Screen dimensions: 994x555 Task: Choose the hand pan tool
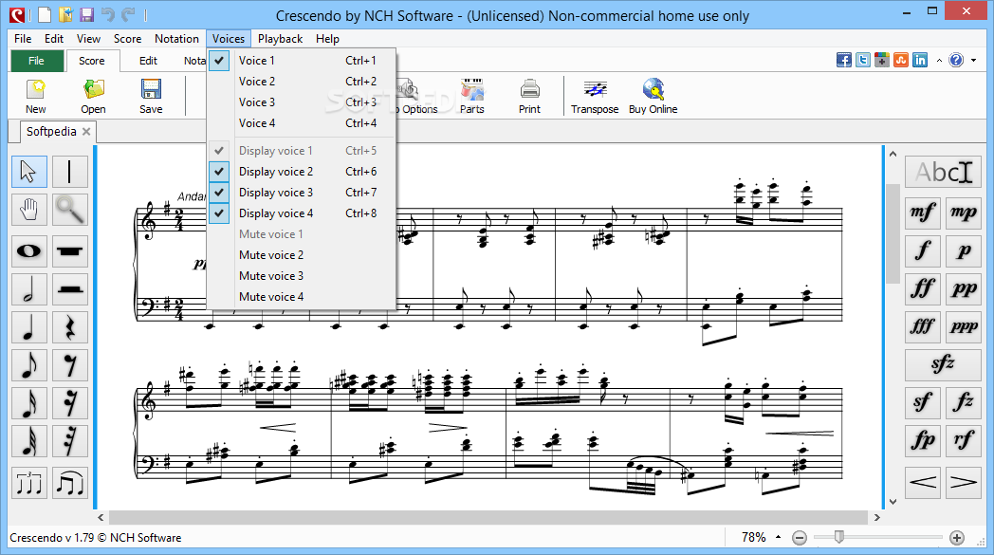pyautogui.click(x=29, y=210)
